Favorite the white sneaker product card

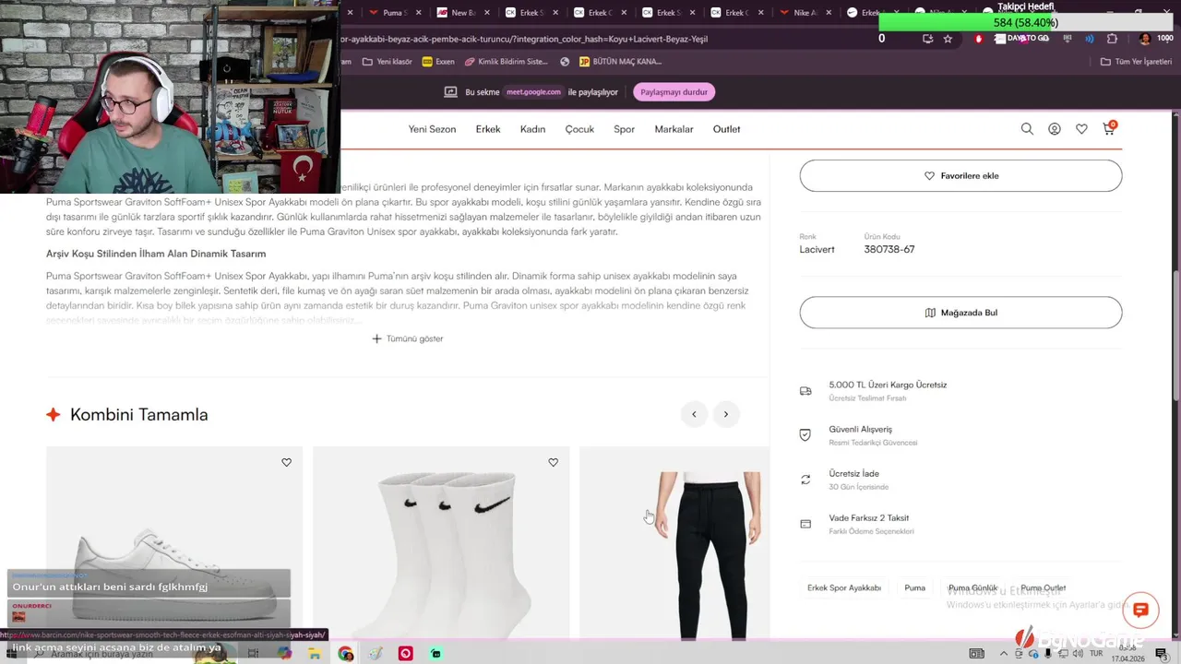click(286, 463)
